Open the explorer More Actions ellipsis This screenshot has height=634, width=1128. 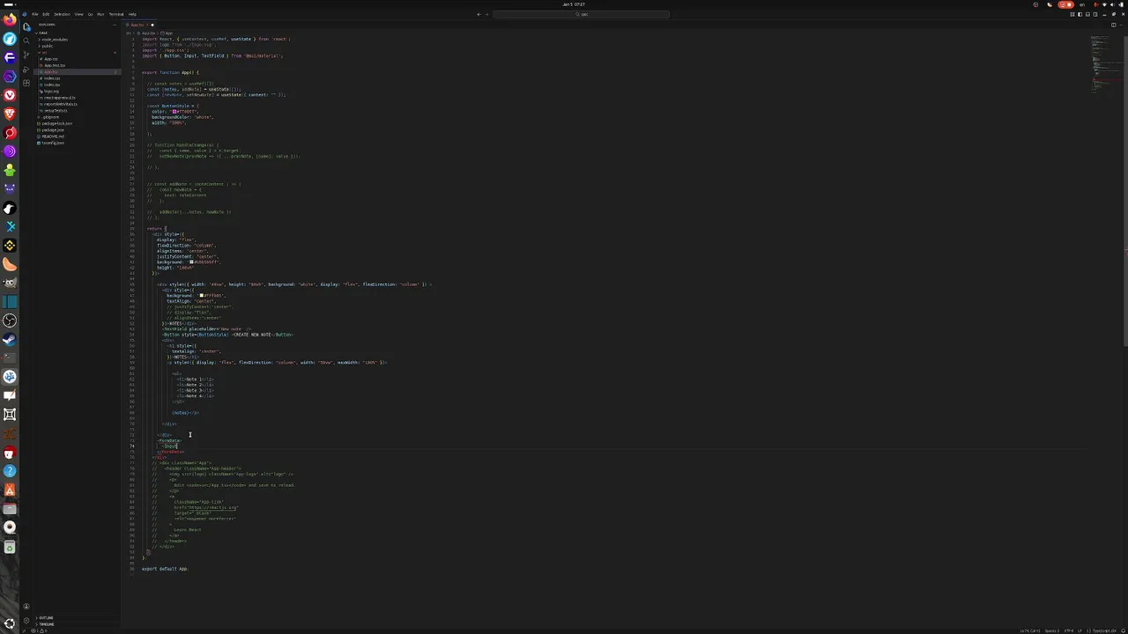[115, 25]
